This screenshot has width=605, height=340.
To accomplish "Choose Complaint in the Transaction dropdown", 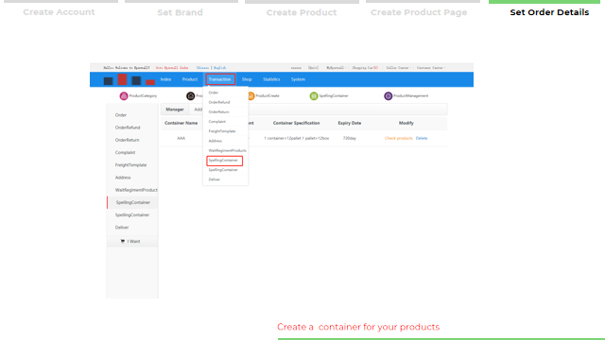I will coord(216,122).
